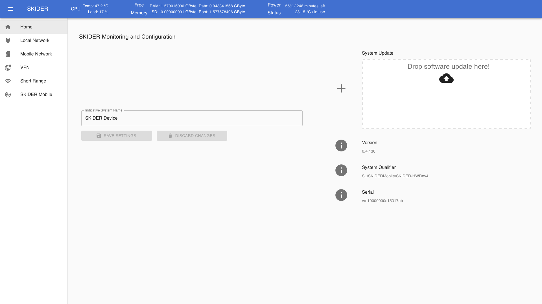
Task: Click the Save Settings button
Action: click(x=117, y=136)
